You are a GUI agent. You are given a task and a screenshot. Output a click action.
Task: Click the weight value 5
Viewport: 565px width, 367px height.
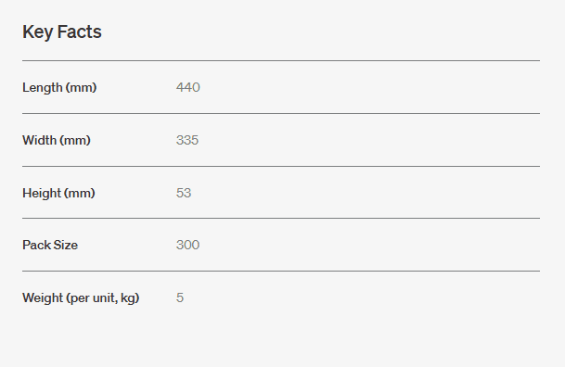coord(180,297)
